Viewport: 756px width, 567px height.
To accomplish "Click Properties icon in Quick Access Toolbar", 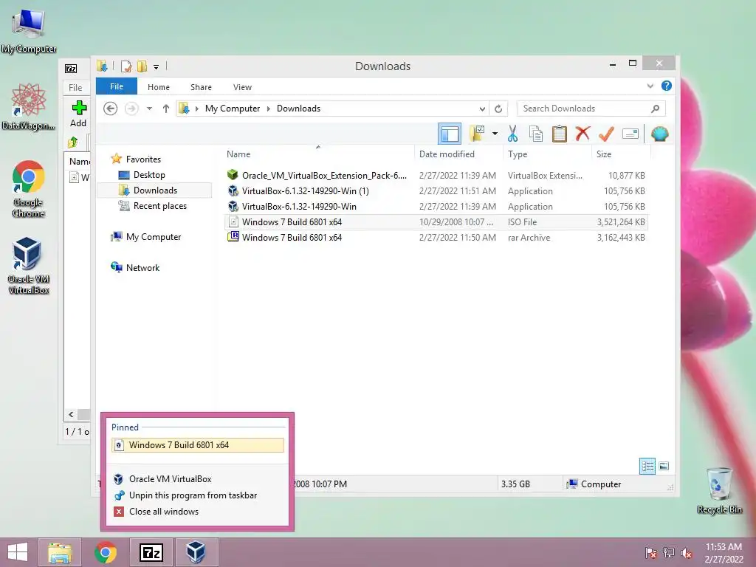I will point(126,66).
